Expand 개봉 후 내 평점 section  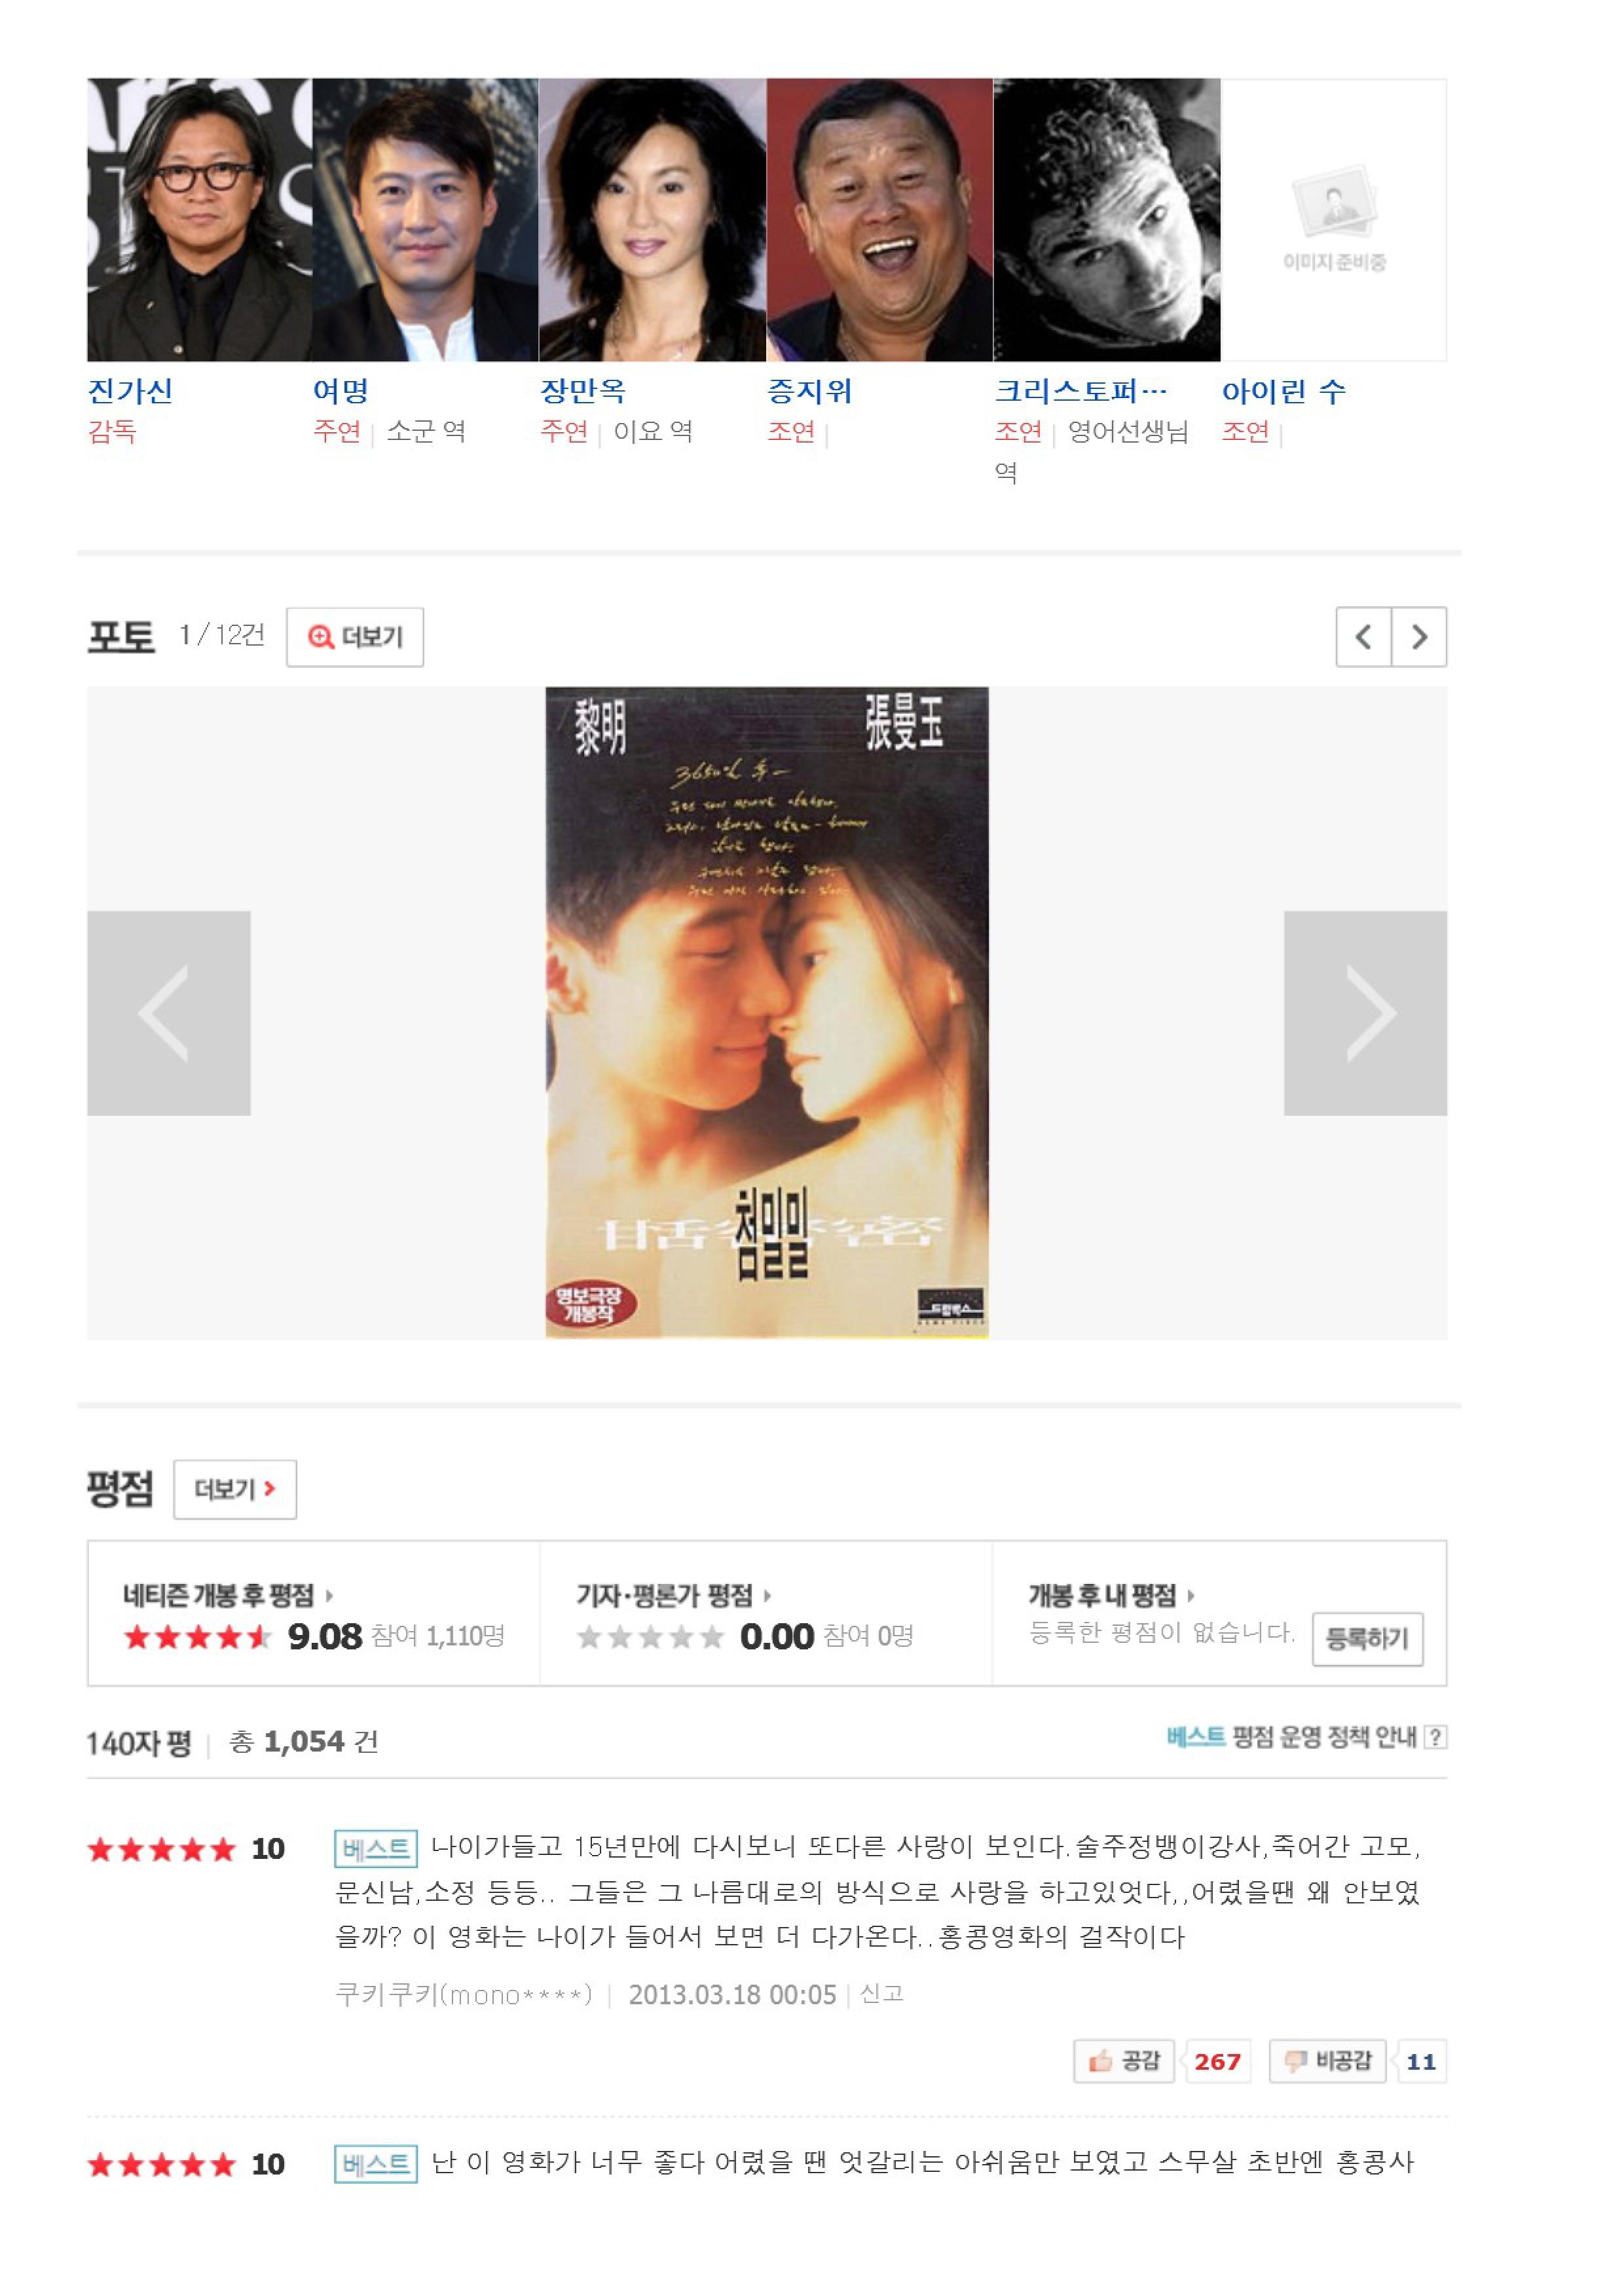(1111, 1595)
